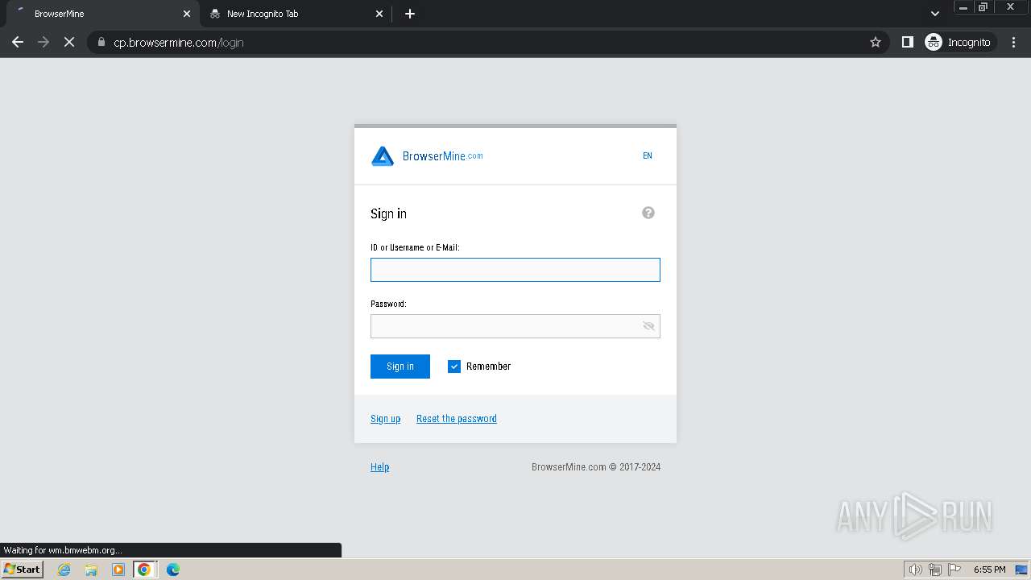
Task: Toggle the browser side panel icon
Action: 908,43
